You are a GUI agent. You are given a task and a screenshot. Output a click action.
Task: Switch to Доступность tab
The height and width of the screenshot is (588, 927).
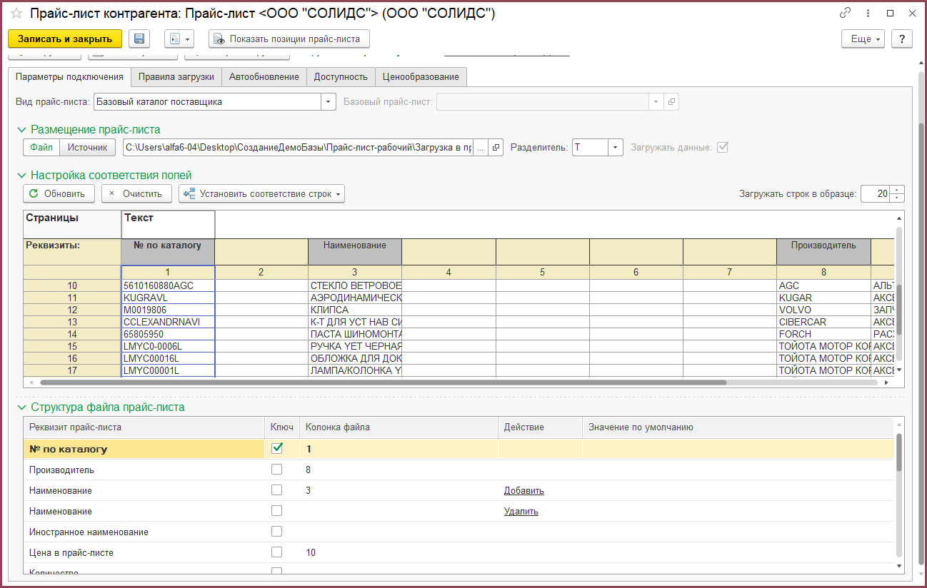[x=341, y=76]
